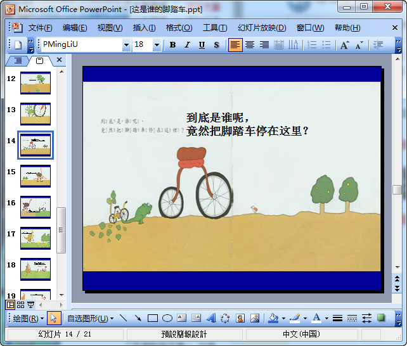This screenshot has width=407, height=346.
Task: Select slide 15 thumbnail
Action: [36, 176]
